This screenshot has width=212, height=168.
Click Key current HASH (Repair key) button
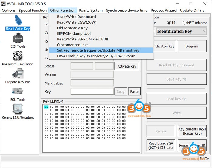[x=192, y=131]
